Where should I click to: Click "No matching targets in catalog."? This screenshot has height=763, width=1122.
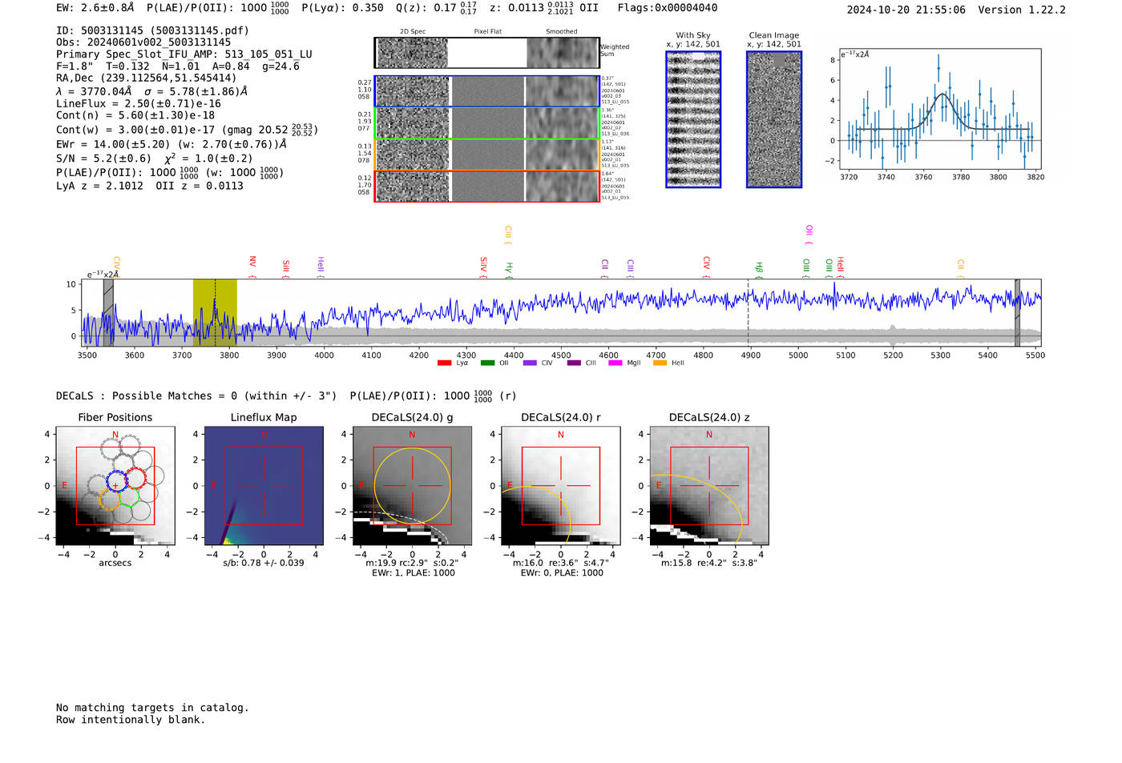[x=152, y=708]
